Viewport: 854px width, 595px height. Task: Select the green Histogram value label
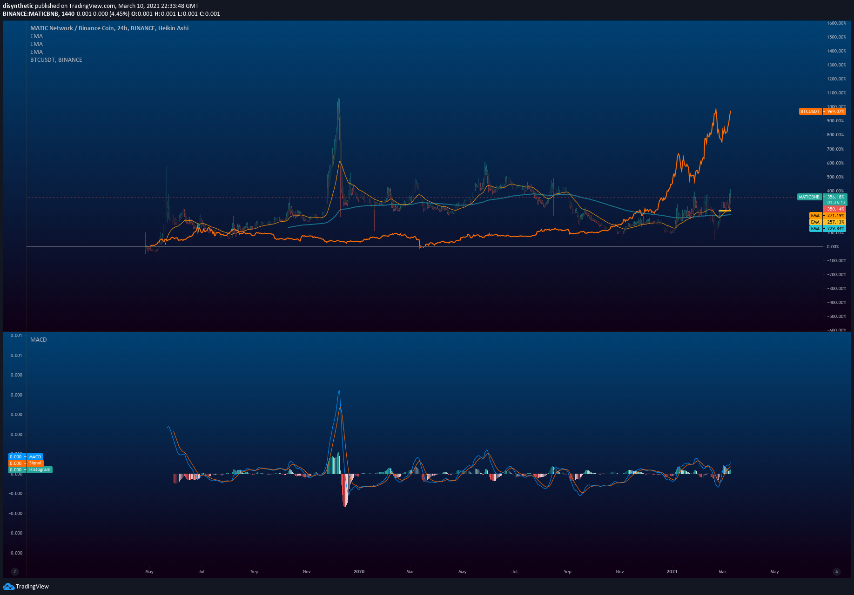click(x=31, y=470)
